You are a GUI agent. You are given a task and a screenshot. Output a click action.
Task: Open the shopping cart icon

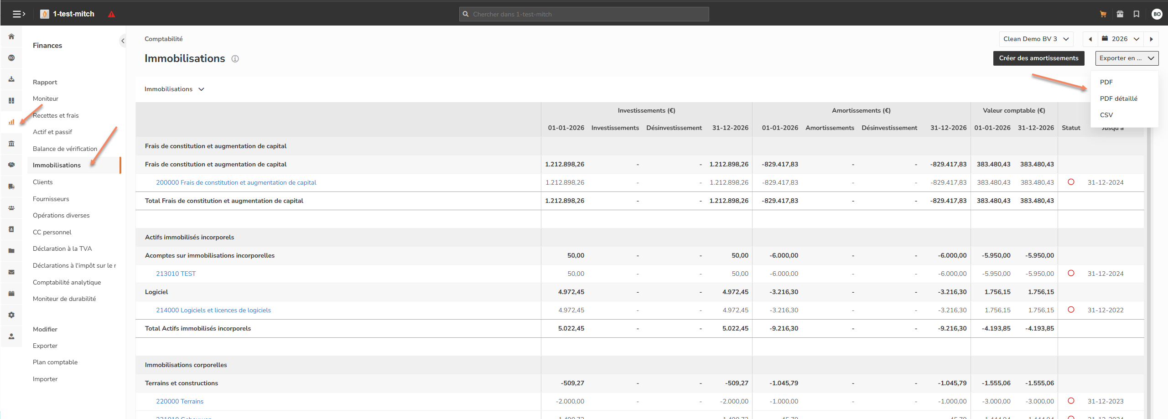(1103, 14)
